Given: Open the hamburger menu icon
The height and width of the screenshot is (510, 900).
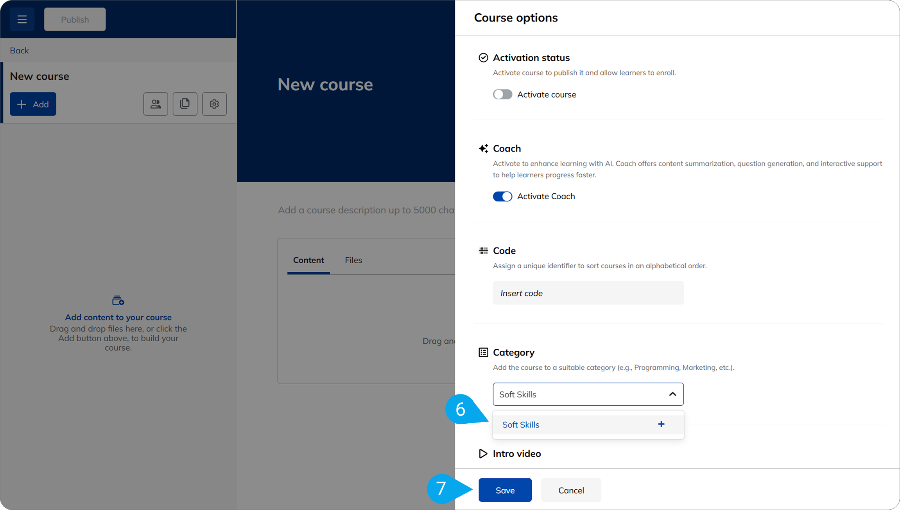Looking at the screenshot, I should click(22, 19).
